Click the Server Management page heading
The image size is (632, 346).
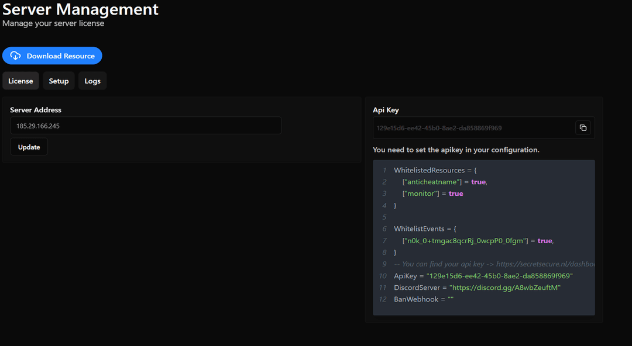pos(80,10)
